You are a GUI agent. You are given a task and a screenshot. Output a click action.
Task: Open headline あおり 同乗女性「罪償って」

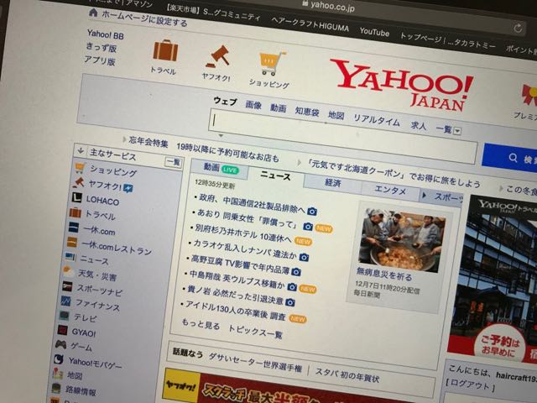[x=248, y=218]
